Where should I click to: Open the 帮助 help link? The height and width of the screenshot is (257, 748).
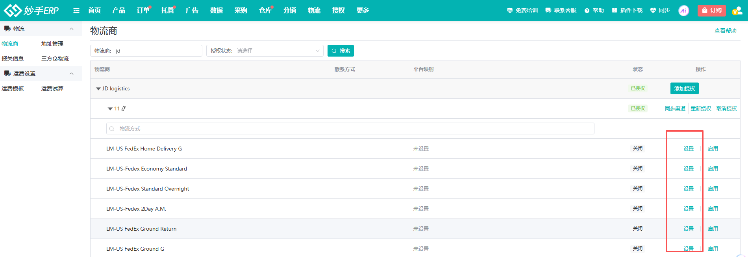(x=594, y=10)
